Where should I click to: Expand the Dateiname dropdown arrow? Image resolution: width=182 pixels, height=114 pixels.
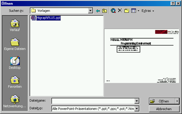pyautogui.click(x=137, y=101)
